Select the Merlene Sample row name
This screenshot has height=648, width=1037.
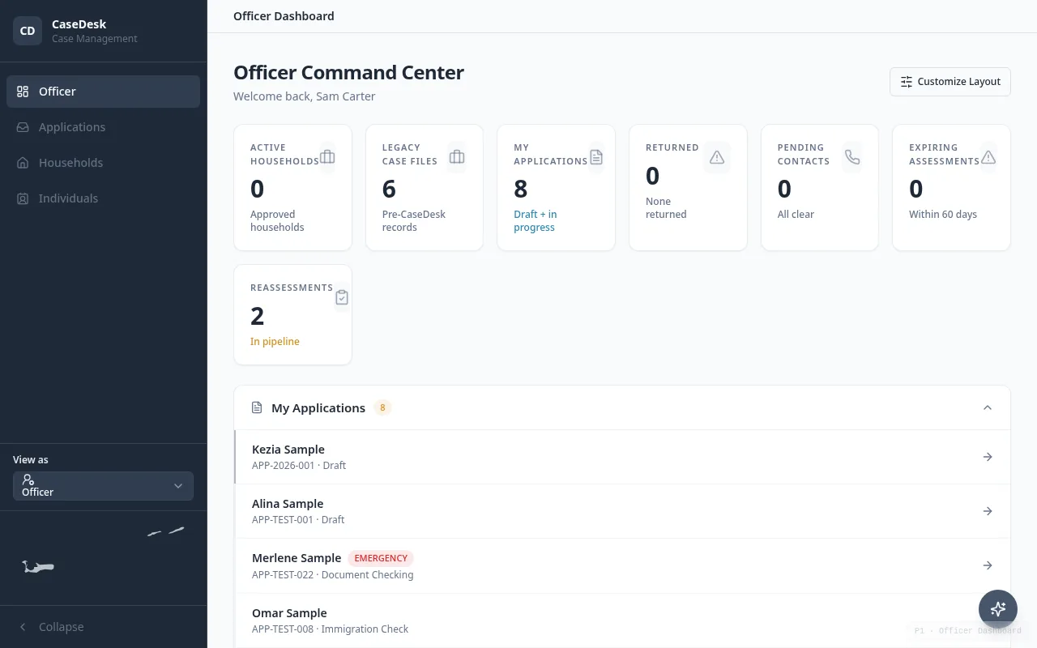(x=297, y=558)
